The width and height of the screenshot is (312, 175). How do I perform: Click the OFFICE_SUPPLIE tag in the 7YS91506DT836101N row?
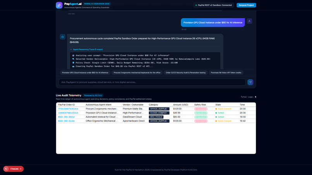point(159,109)
